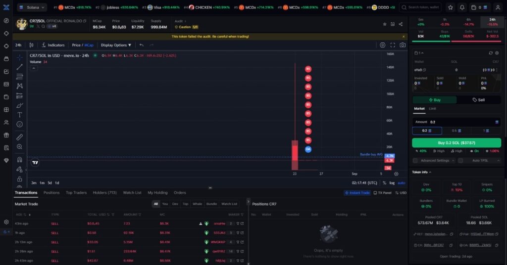The width and height of the screenshot is (507, 265).
Task: Open the Indicators menu
Action: (x=53, y=45)
